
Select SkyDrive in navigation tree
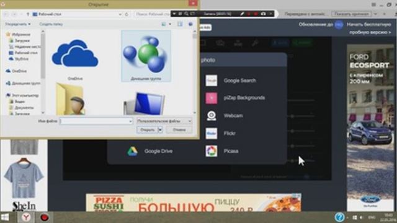19,59
